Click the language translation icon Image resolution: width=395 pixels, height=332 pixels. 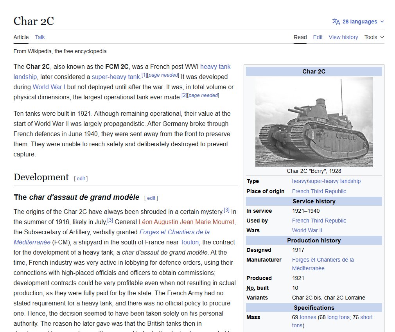[336, 22]
